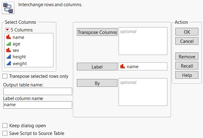Click the continuous icon beside height column
Image resolution: width=203 pixels, height=138 pixels.
[8, 57]
